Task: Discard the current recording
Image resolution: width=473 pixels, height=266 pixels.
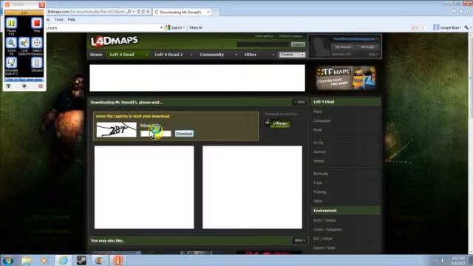Action: click(x=37, y=63)
